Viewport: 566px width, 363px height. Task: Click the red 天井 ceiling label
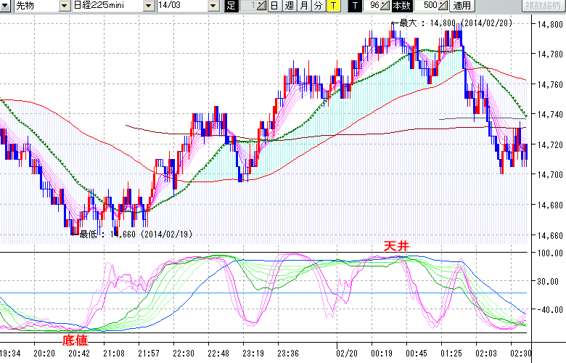click(x=396, y=246)
